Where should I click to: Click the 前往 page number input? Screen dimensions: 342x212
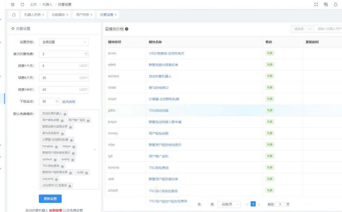tap(280, 204)
